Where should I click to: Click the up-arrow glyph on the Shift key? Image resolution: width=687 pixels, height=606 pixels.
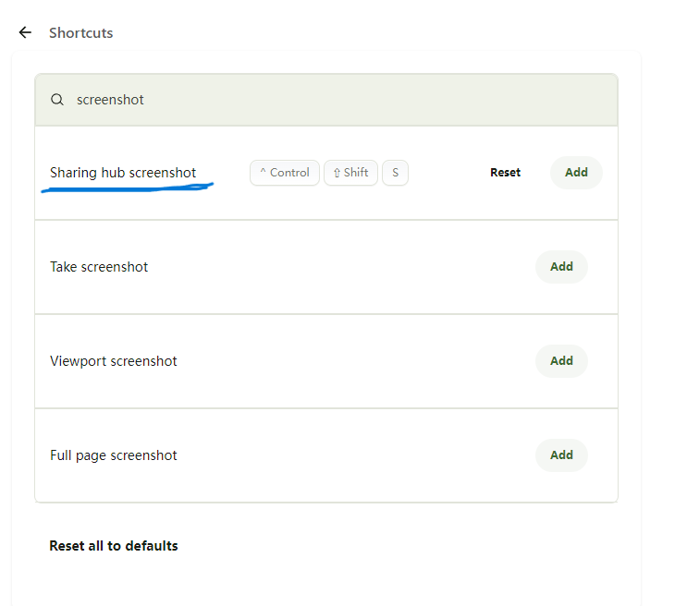337,173
